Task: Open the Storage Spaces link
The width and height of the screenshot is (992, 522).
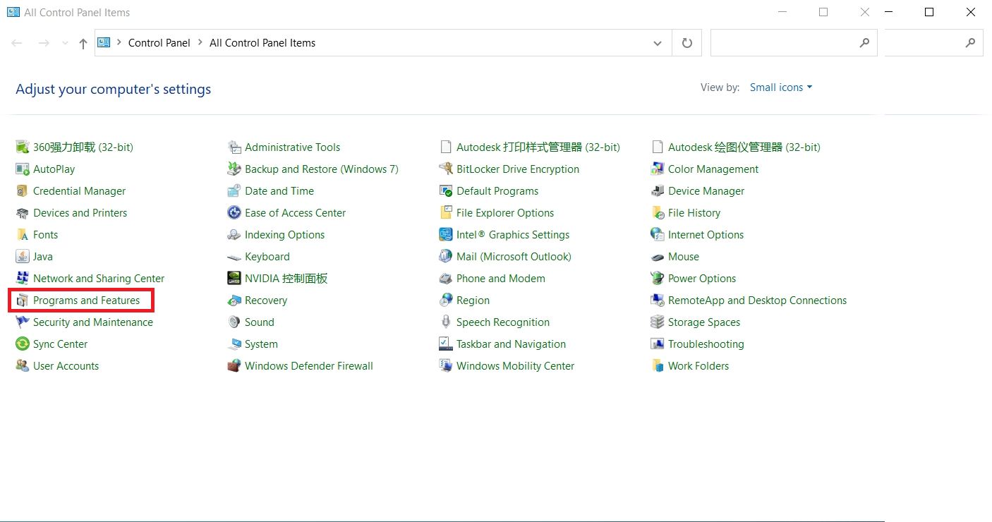Action: pyautogui.click(x=704, y=322)
